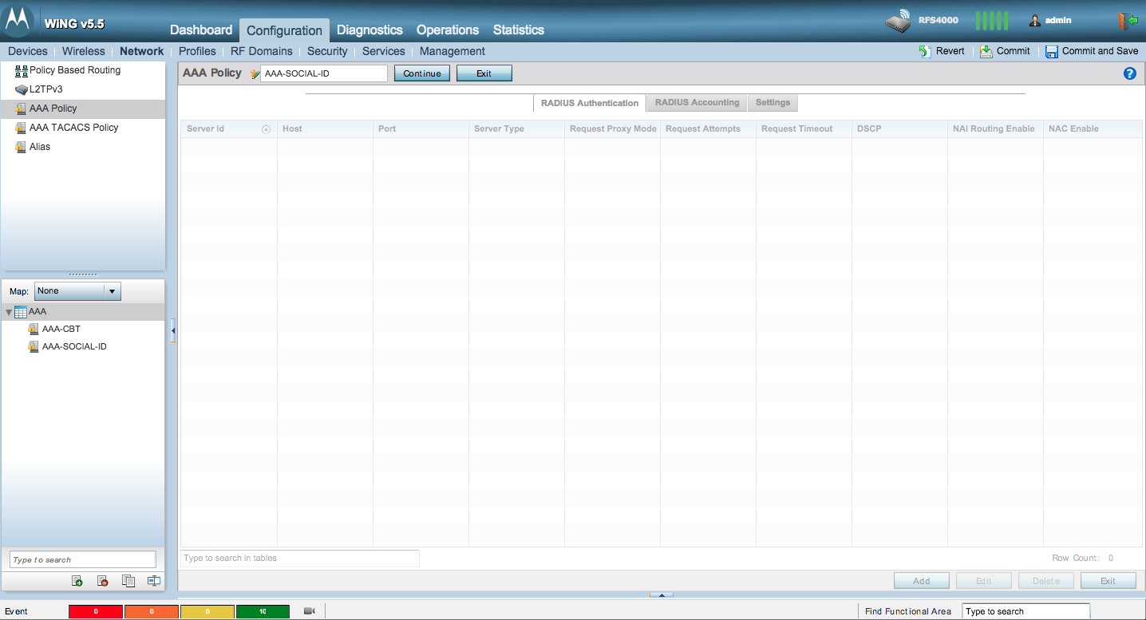This screenshot has width=1146, height=620.
Task: Select AAA-SOCIAL-ID in the tree
Action: (x=74, y=347)
